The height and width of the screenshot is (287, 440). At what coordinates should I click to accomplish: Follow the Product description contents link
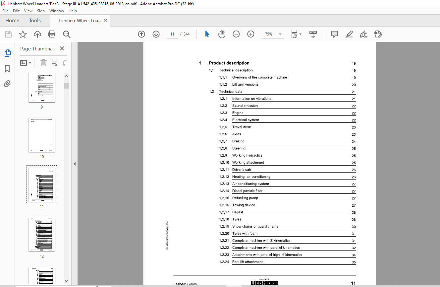(x=229, y=63)
